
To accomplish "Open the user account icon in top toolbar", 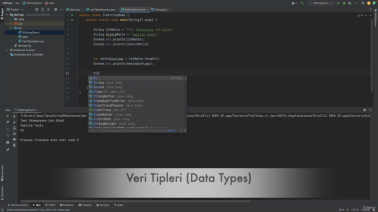I will pyautogui.click(x=294, y=3).
